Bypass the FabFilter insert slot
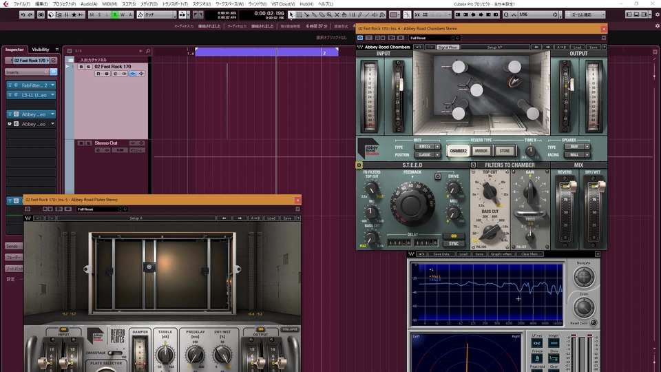 click(x=10, y=85)
